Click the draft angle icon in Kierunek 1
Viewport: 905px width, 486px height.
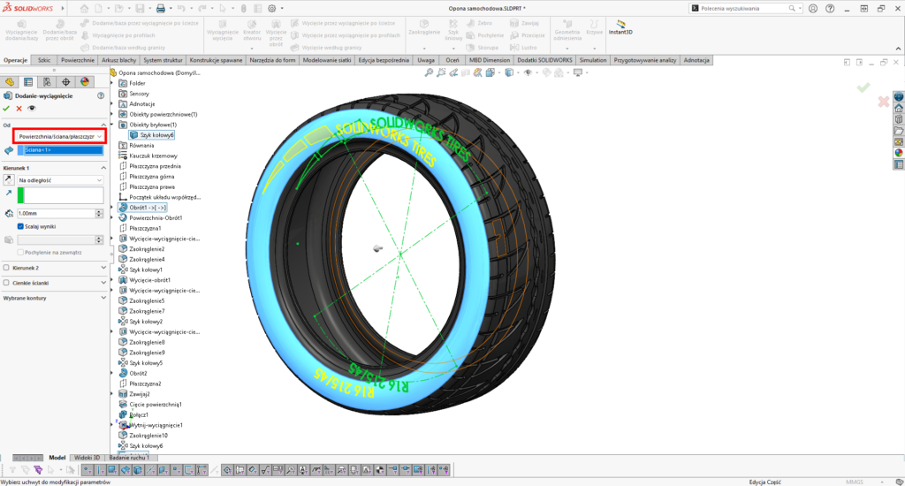coord(9,239)
